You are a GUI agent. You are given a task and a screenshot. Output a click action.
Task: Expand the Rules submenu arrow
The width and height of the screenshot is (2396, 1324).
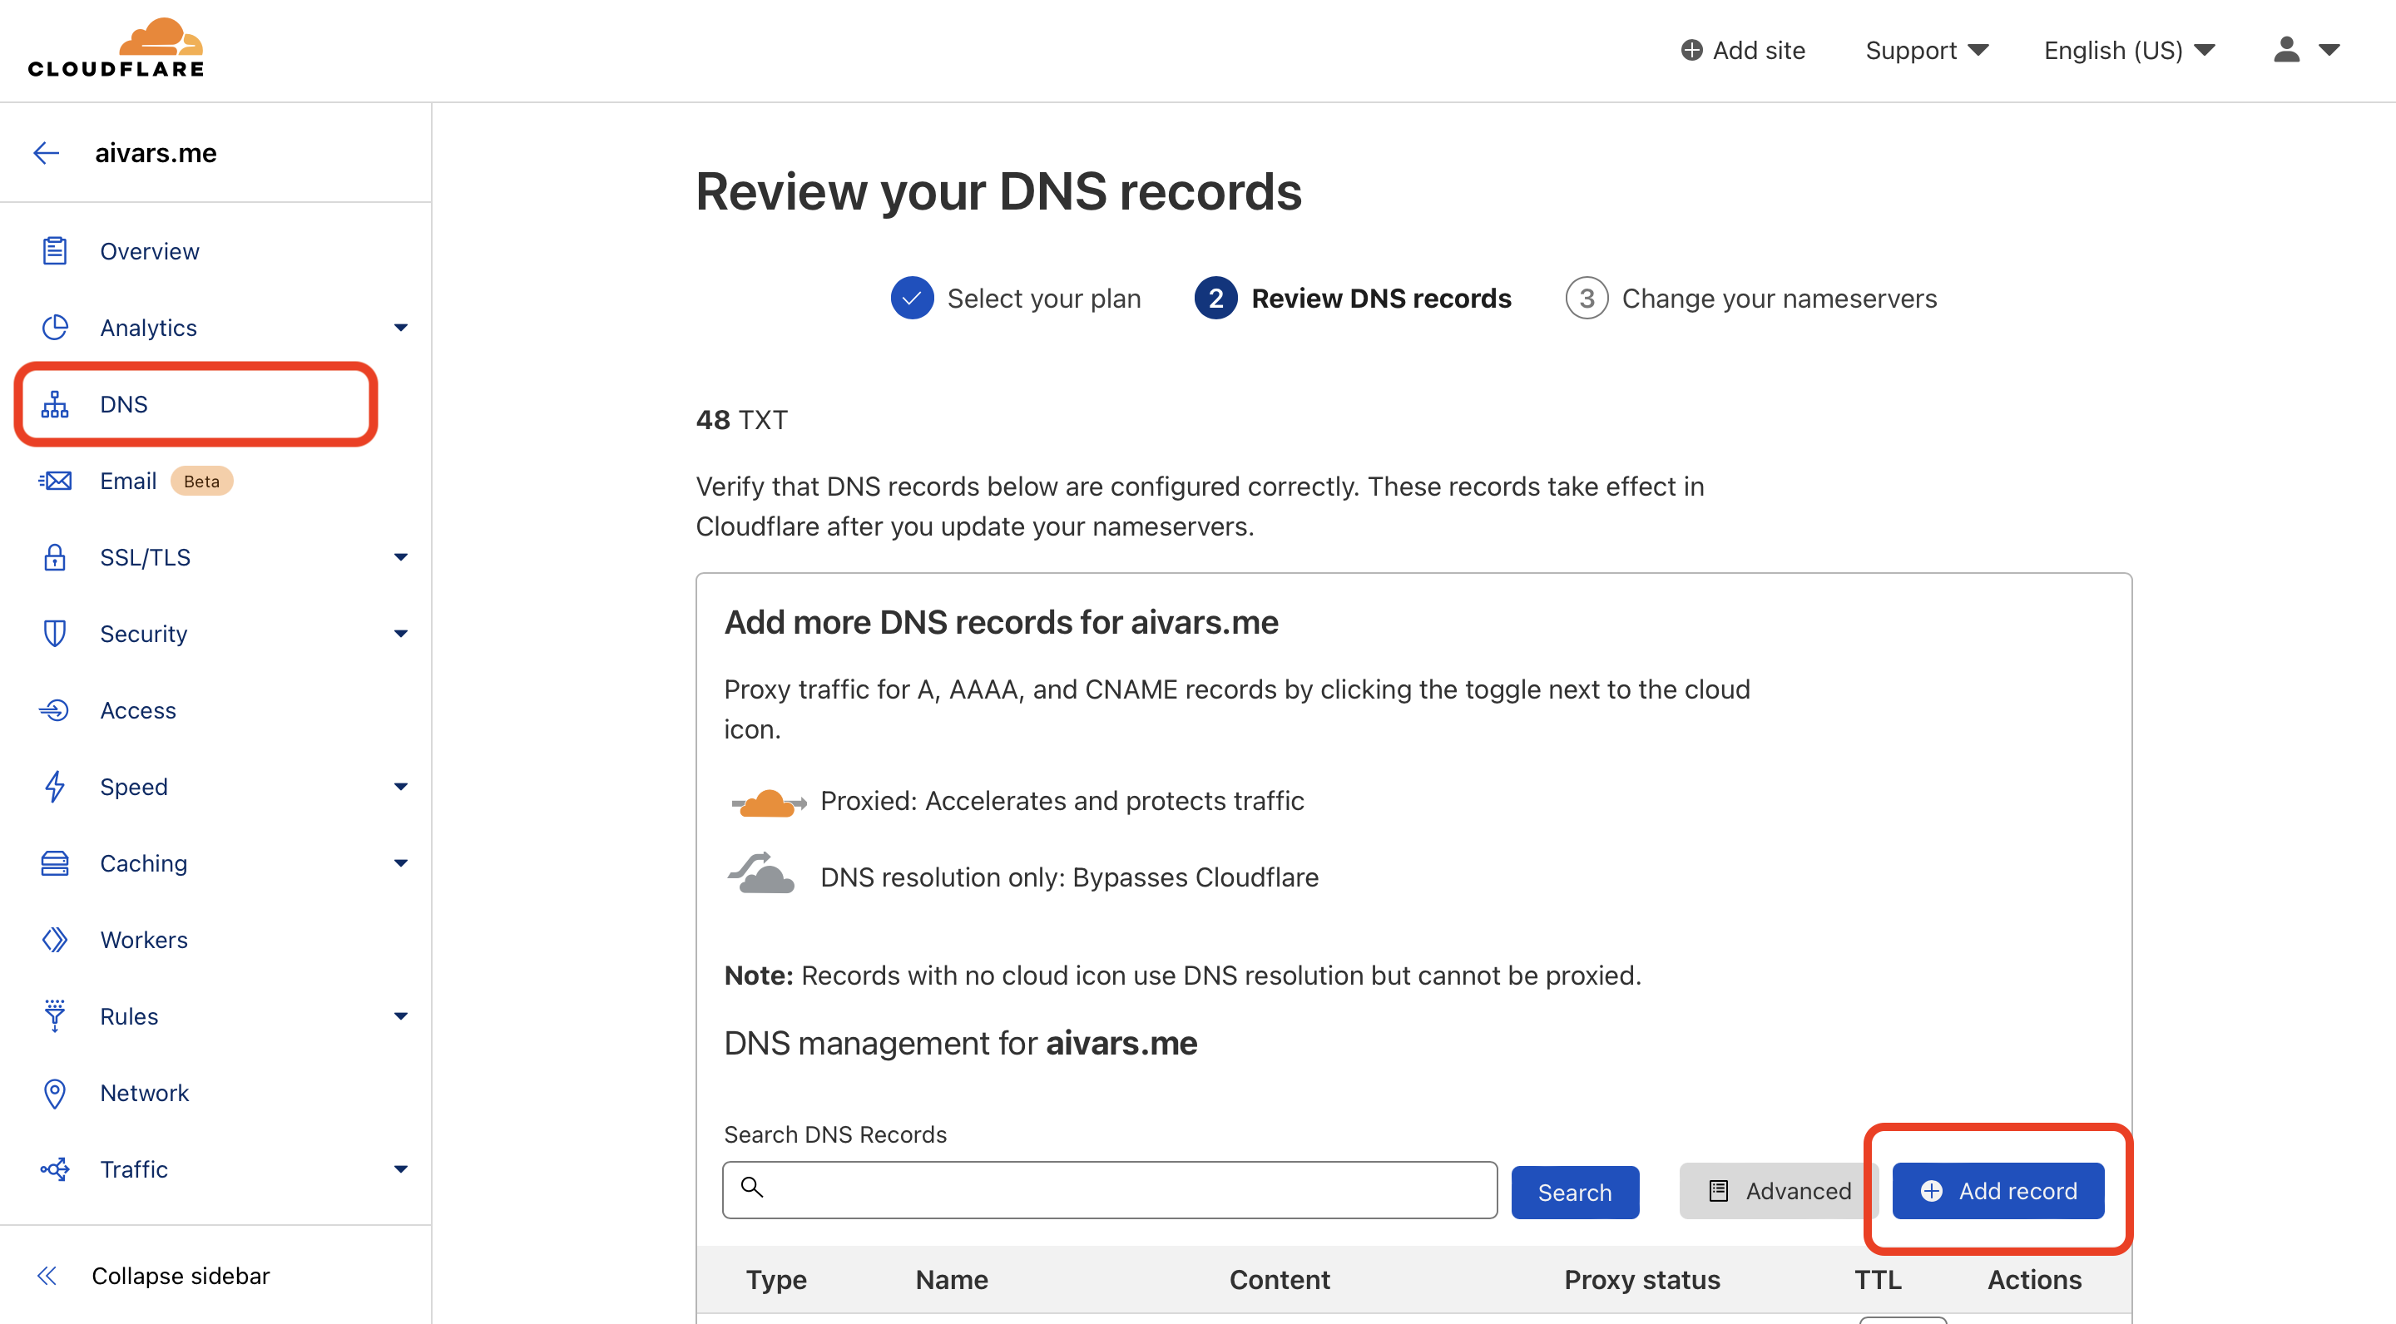pos(401,1016)
